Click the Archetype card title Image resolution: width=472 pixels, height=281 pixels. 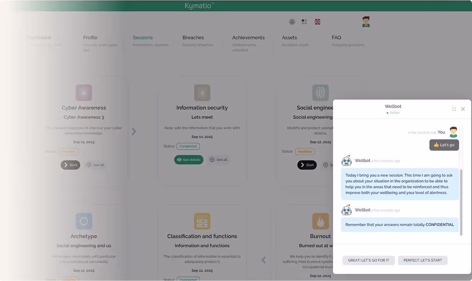[x=84, y=236]
